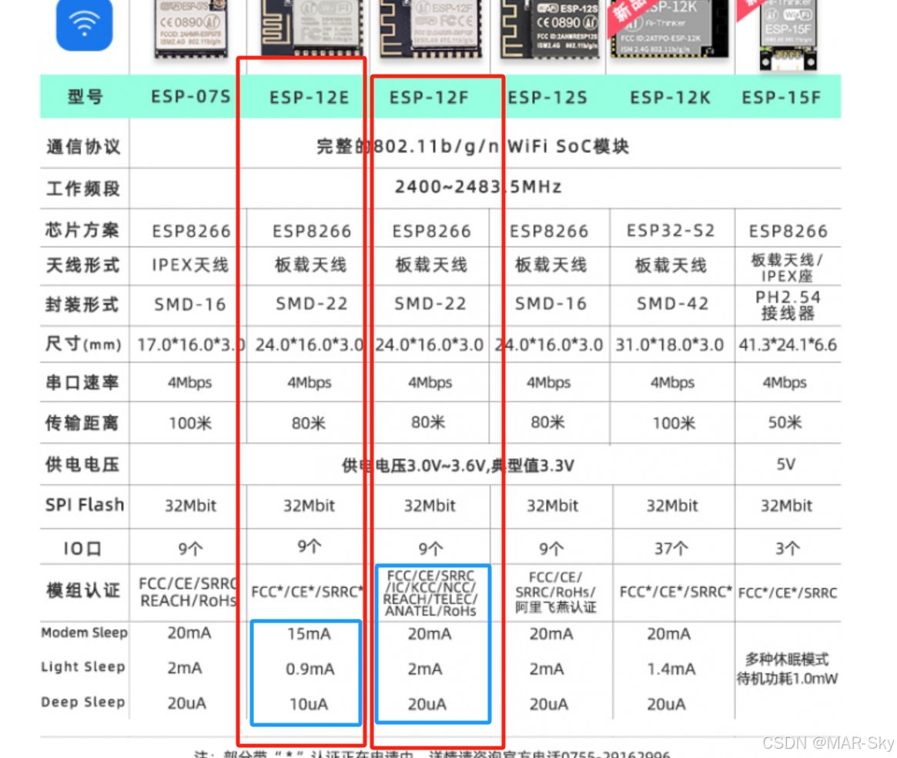Select the PH2.54 接线器 cell

788,306
